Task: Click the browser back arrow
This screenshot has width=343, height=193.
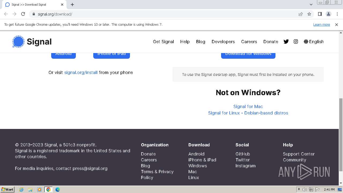Action: click(x=6, y=14)
